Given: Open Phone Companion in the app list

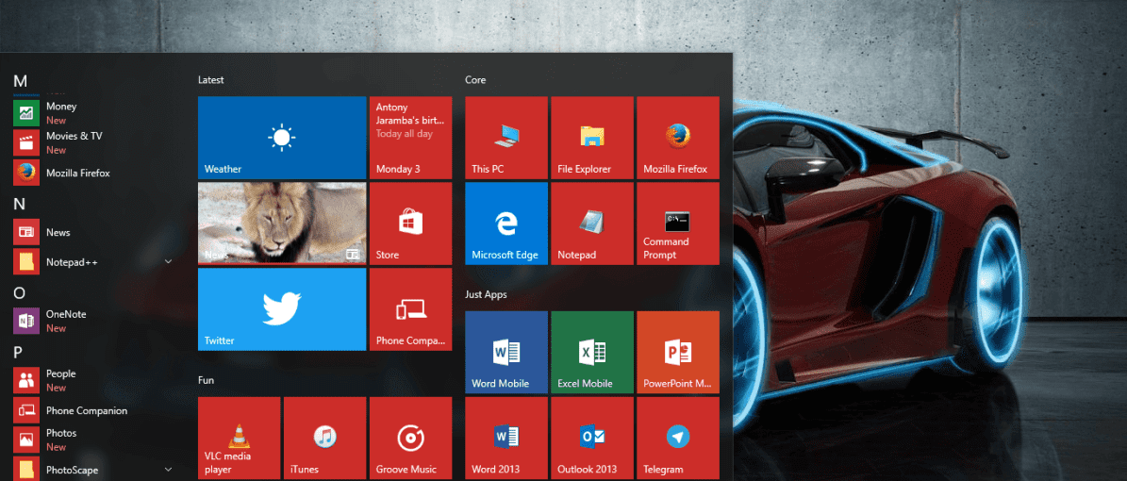Looking at the screenshot, I should coord(93,410).
